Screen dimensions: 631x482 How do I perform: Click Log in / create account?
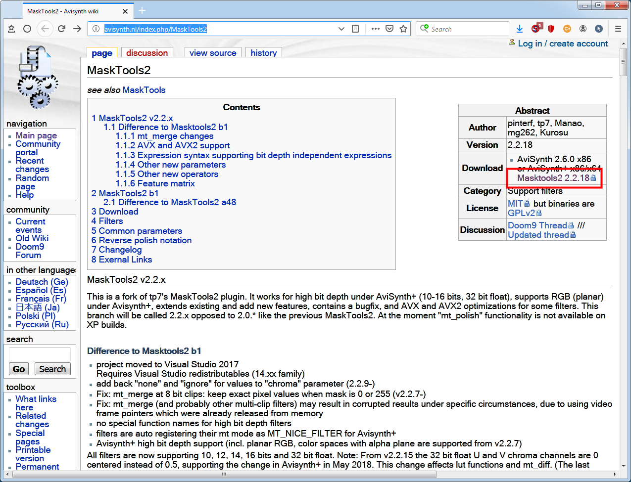tap(563, 44)
